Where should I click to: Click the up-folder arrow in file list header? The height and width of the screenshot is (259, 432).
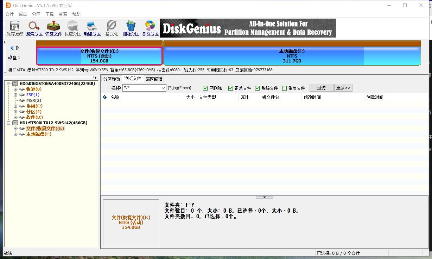pyautogui.click(x=104, y=97)
